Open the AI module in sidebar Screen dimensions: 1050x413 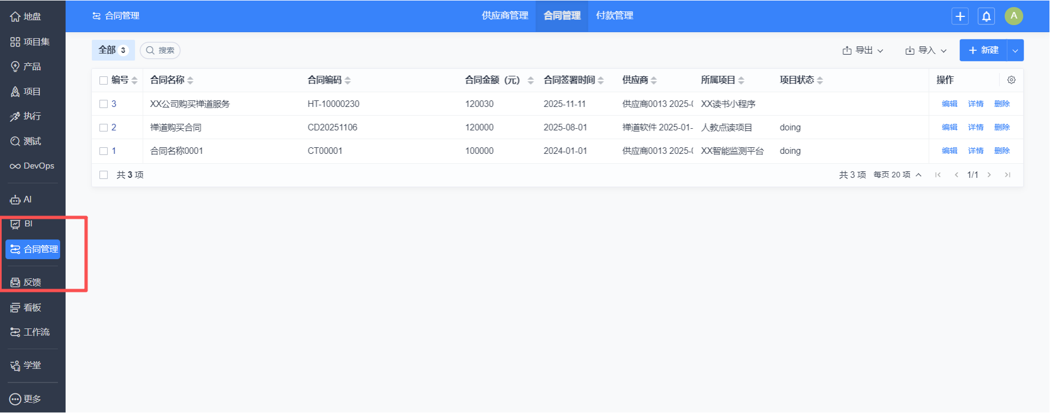click(21, 200)
